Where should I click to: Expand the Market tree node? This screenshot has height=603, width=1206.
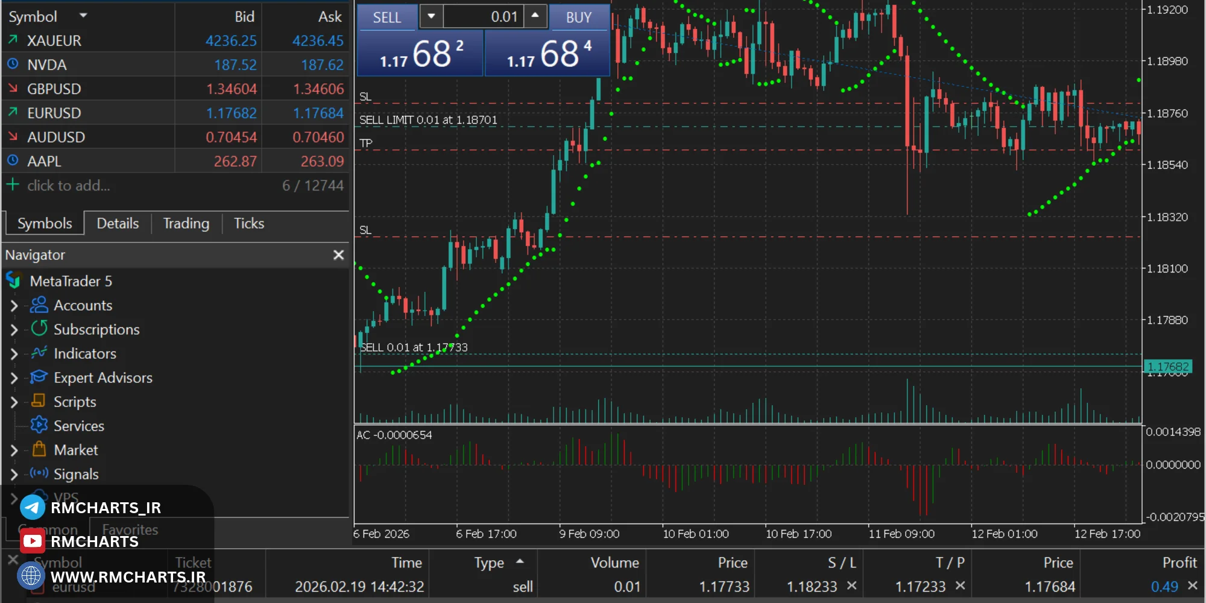click(x=14, y=450)
